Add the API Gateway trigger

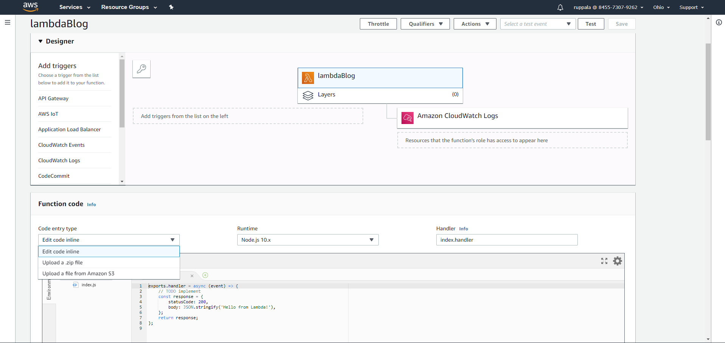click(x=53, y=98)
